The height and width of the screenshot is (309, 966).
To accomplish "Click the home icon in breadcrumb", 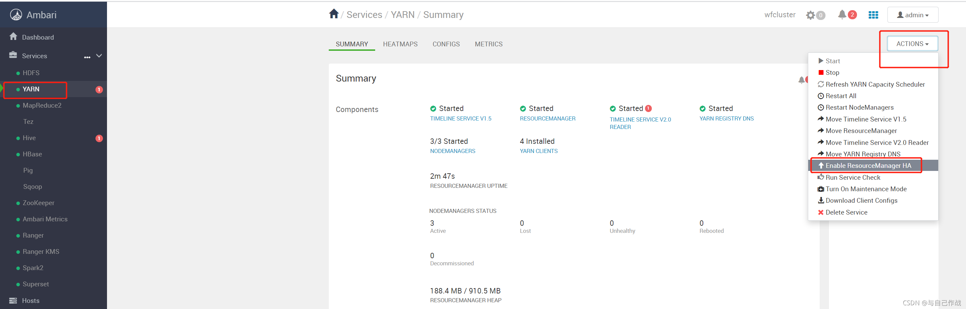I will 334,14.
